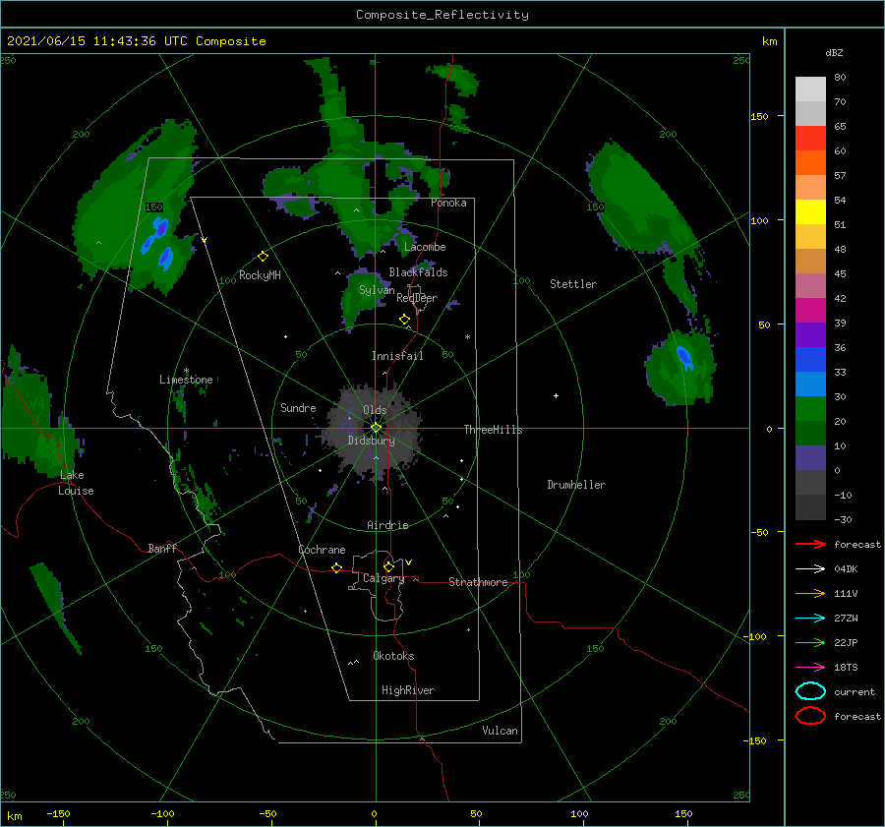
Task: Click the Composite_Reflectivity title
Action: (x=442, y=15)
